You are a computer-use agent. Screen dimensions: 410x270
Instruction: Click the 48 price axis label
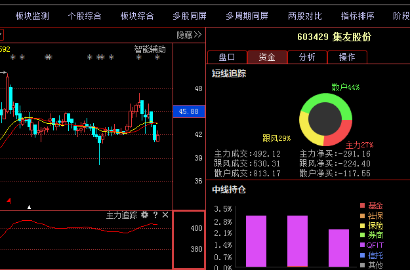199,88
